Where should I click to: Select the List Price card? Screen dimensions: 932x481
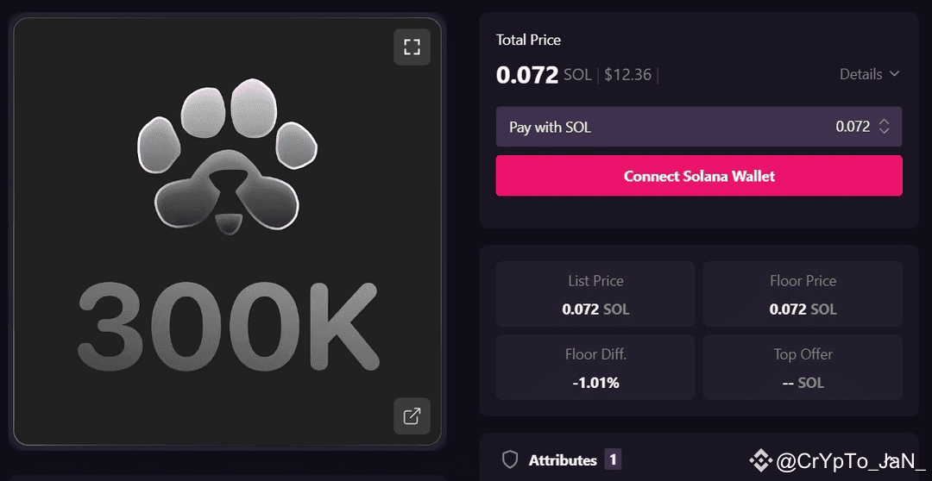coord(595,294)
